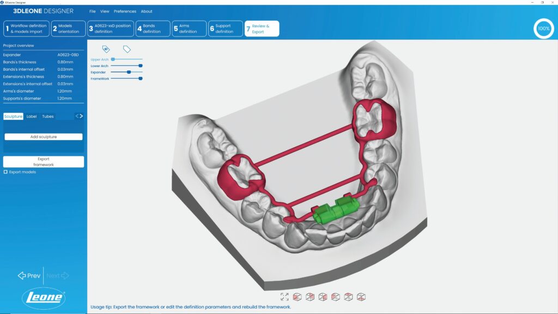
Task: Switch to the Label tab
Action: [x=32, y=116]
